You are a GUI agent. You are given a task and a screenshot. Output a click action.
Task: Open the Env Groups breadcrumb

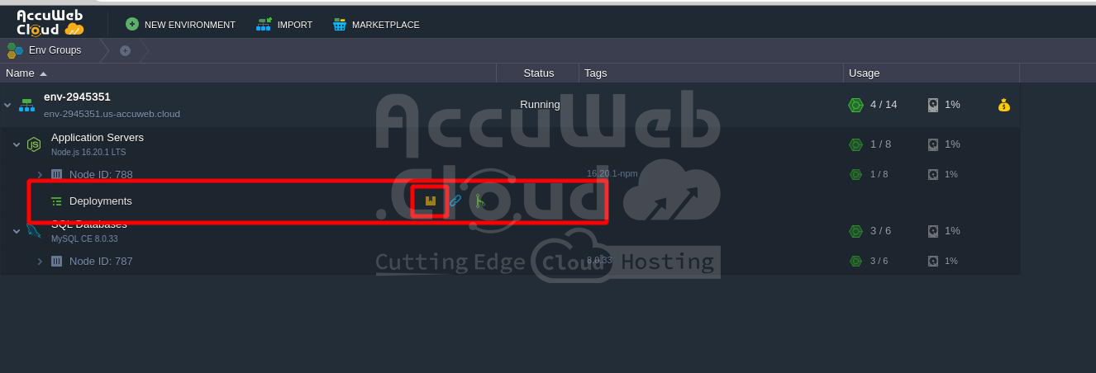(x=45, y=50)
